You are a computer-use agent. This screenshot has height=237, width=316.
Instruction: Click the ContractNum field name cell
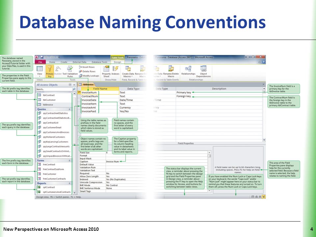(100, 96)
